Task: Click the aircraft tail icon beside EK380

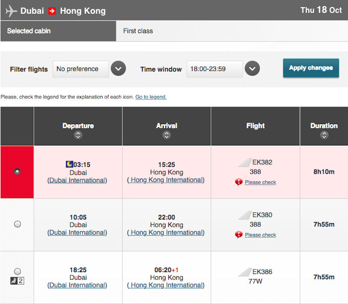Action: (245, 215)
